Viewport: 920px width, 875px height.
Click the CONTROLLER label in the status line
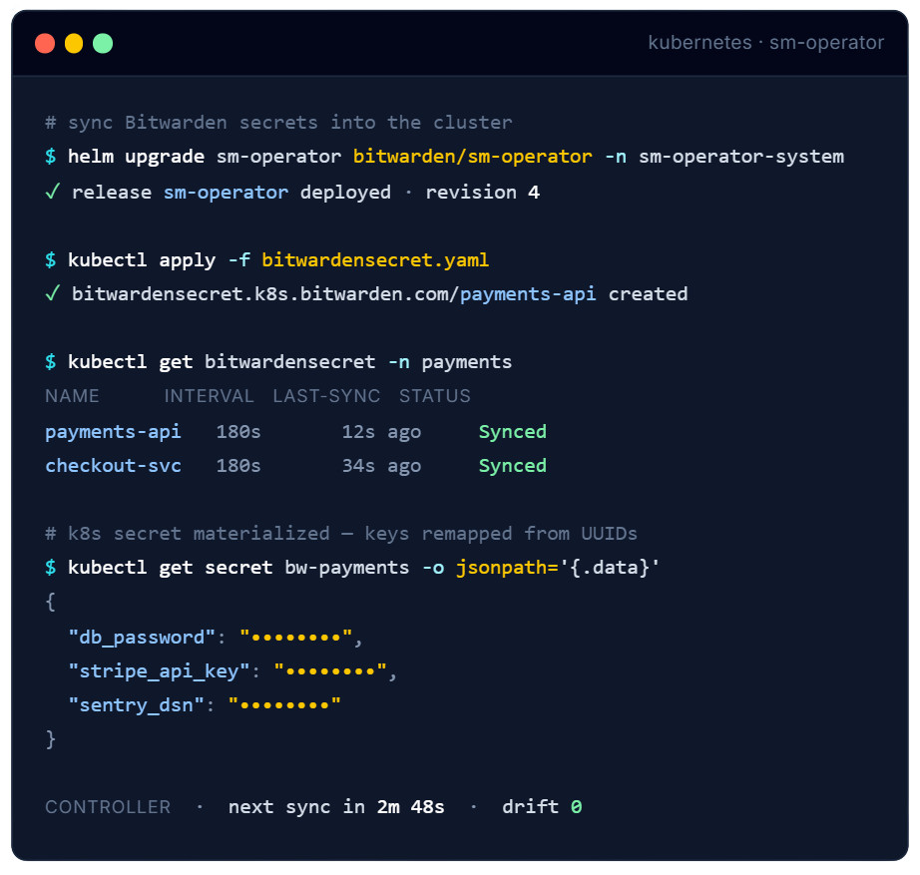(x=108, y=807)
